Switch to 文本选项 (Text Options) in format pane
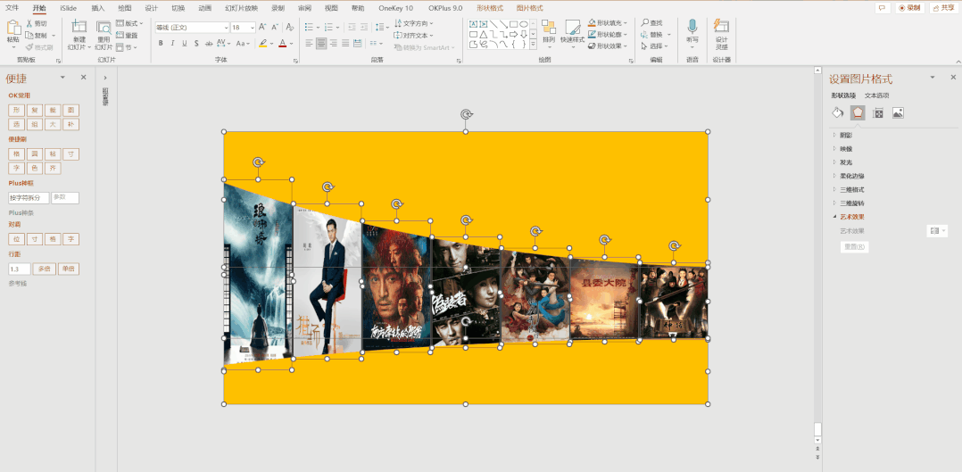 [x=876, y=95]
